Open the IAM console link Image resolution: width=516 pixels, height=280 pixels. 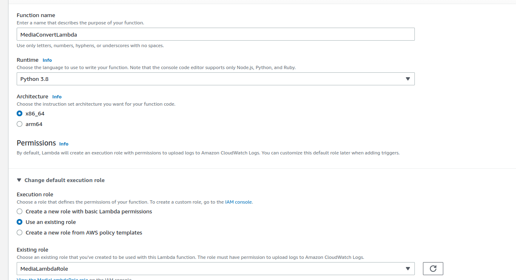[x=238, y=202]
